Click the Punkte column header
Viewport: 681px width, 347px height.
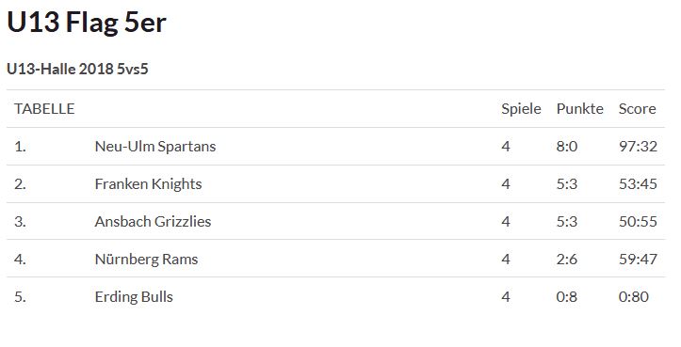pos(580,109)
